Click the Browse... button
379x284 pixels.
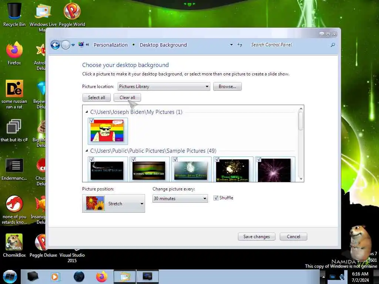tap(227, 87)
